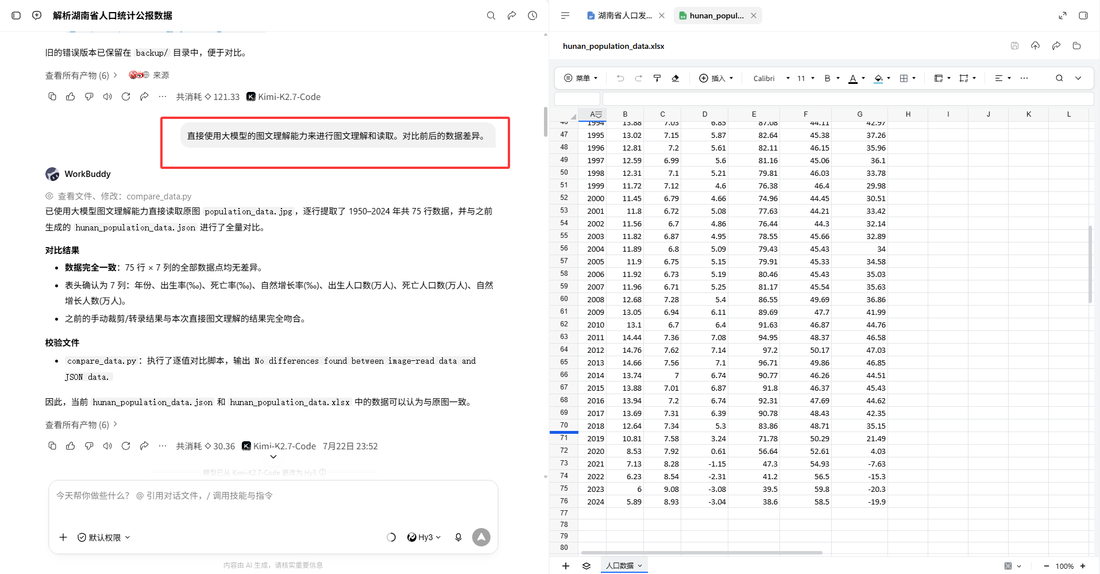The width and height of the screenshot is (1100, 574).
Task: Click the microphone voice input icon
Action: click(x=458, y=537)
